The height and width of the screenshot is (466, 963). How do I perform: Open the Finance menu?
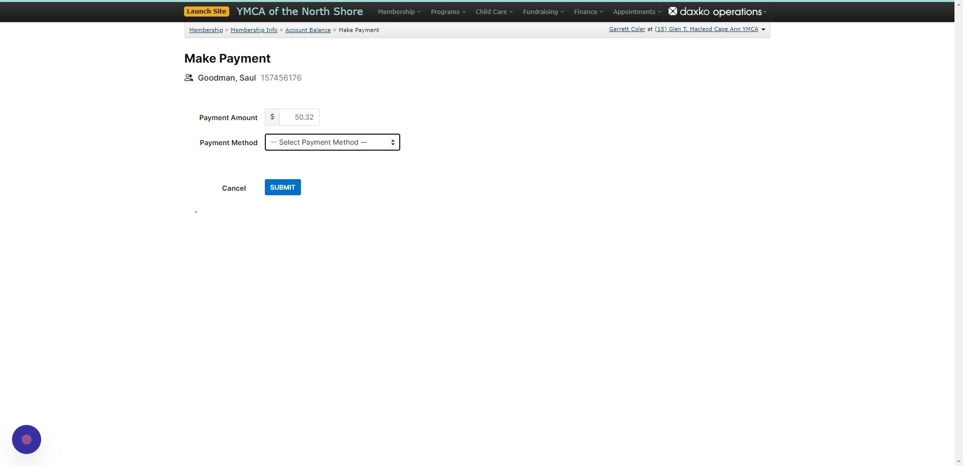click(588, 12)
